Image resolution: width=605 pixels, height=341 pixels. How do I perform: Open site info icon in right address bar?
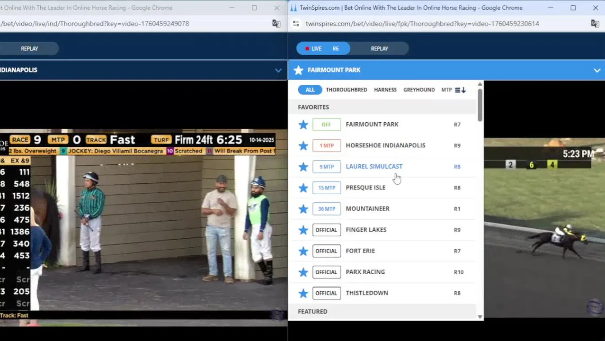click(x=296, y=24)
